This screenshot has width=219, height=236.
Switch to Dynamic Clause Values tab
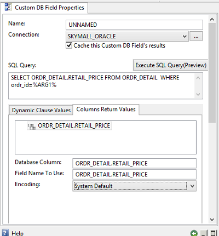click(41, 110)
